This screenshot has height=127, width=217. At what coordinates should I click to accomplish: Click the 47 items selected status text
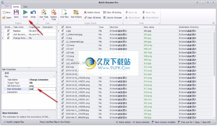tap(141, 122)
